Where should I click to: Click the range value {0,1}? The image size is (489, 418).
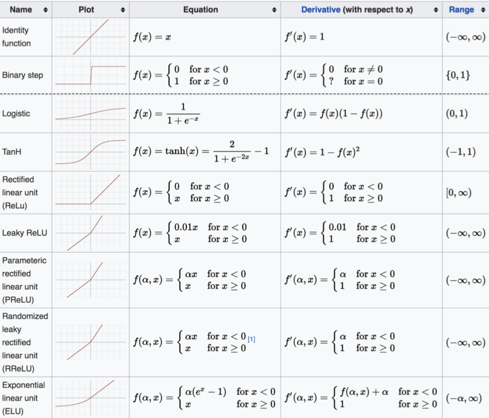point(458,75)
